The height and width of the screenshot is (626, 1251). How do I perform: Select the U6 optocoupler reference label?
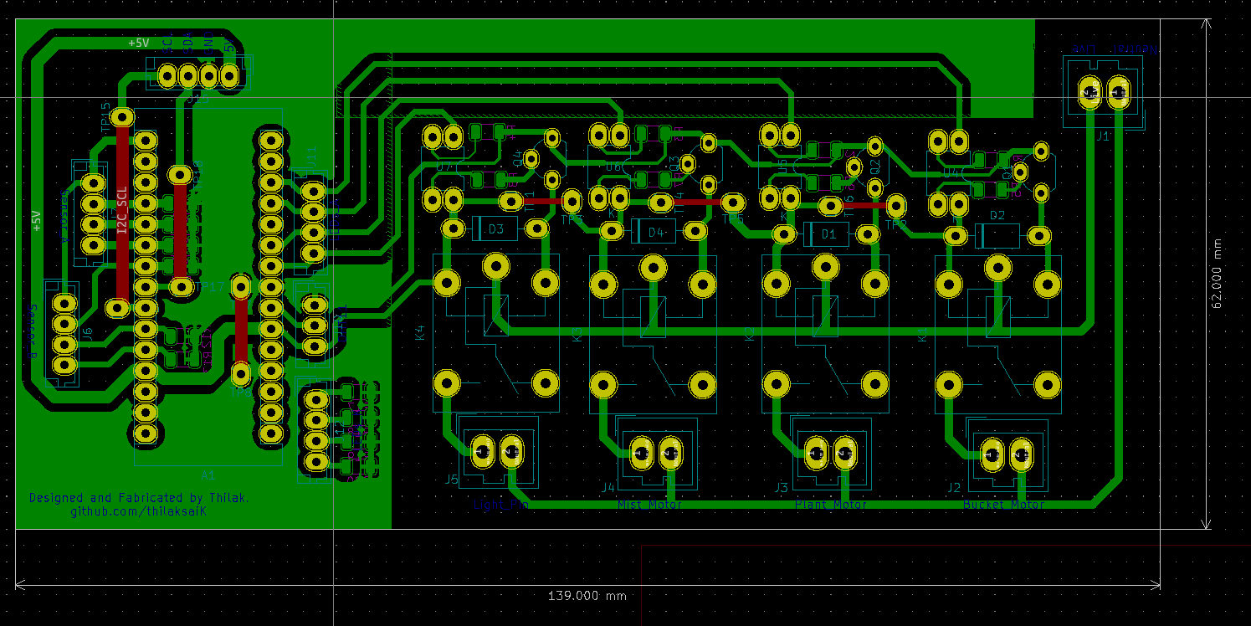click(613, 167)
